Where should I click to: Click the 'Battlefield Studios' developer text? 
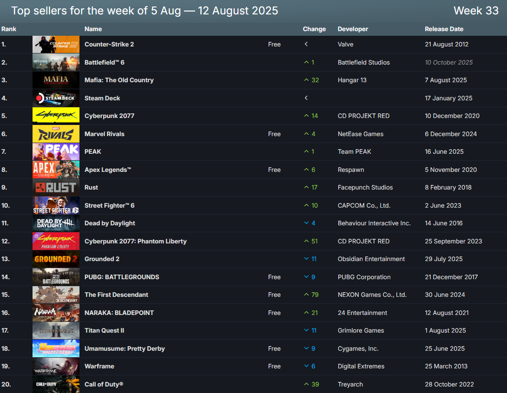pos(364,62)
